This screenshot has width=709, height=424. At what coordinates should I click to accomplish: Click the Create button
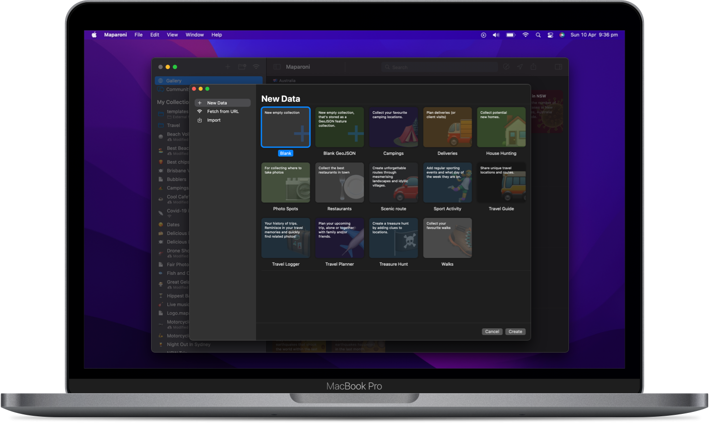click(x=515, y=331)
